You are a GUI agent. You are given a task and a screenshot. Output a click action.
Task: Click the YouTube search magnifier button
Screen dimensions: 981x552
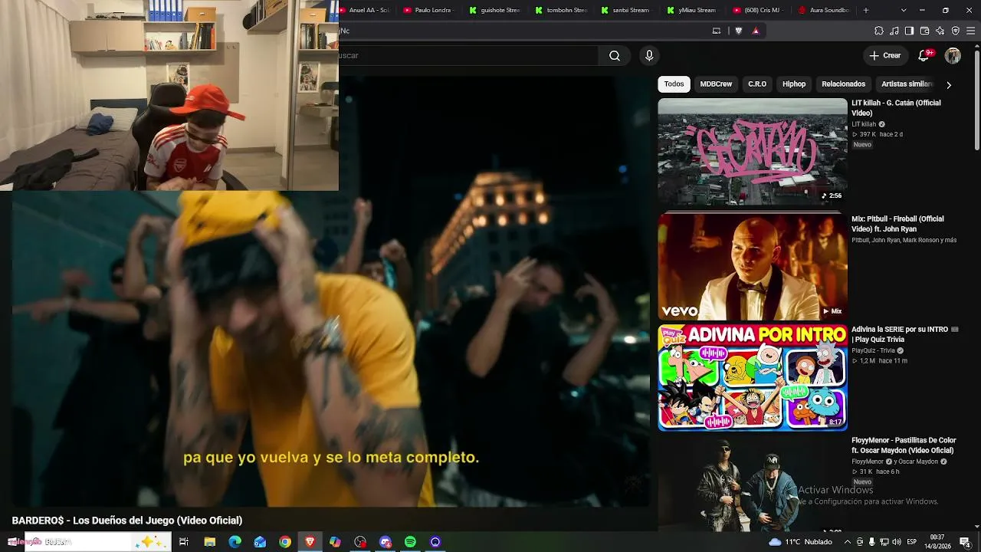[615, 55]
